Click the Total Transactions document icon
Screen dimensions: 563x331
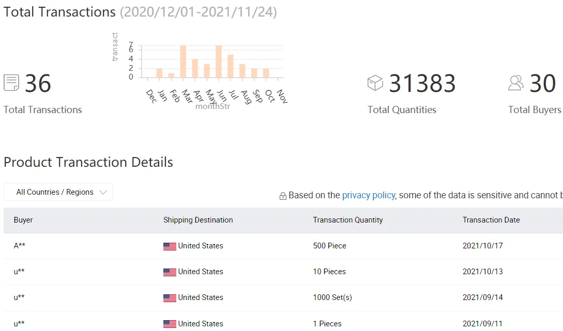(11, 83)
